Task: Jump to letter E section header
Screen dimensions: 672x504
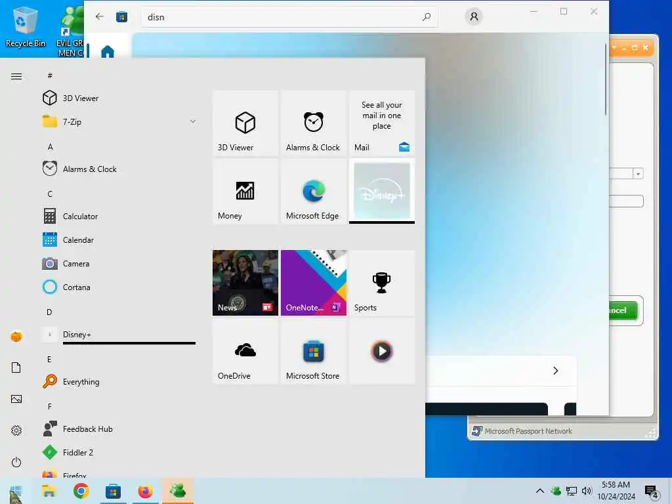Action: tap(49, 359)
